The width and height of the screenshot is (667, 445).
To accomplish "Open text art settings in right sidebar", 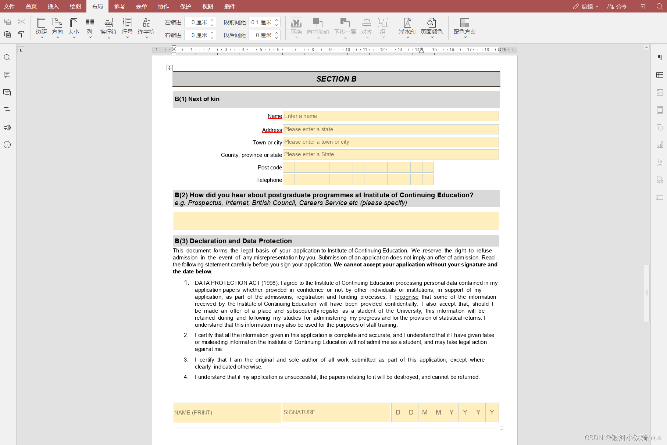I will coord(660,162).
